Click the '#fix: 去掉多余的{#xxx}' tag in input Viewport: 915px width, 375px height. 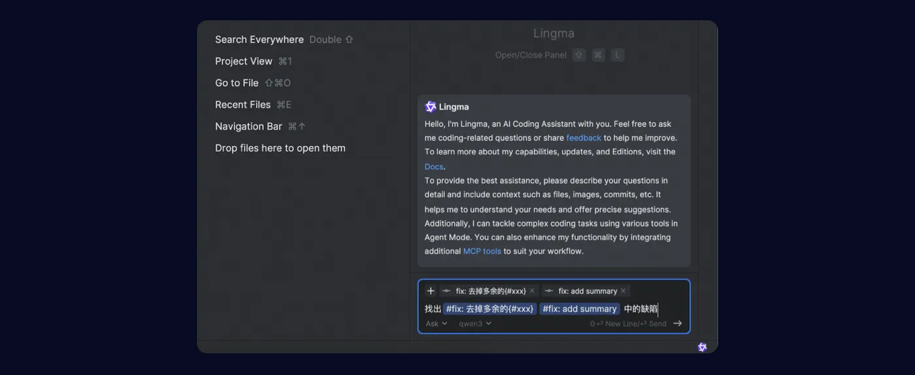coord(490,308)
